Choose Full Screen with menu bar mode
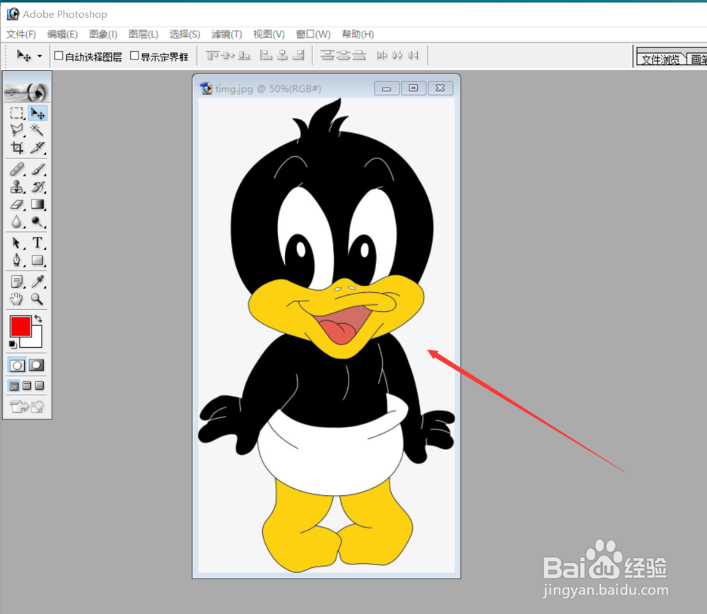This screenshot has width=707, height=614. pyautogui.click(x=27, y=386)
